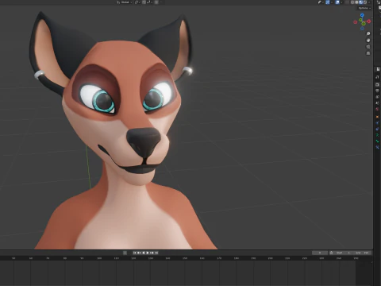
Task: Click the Start frame field
Action: coord(343,253)
